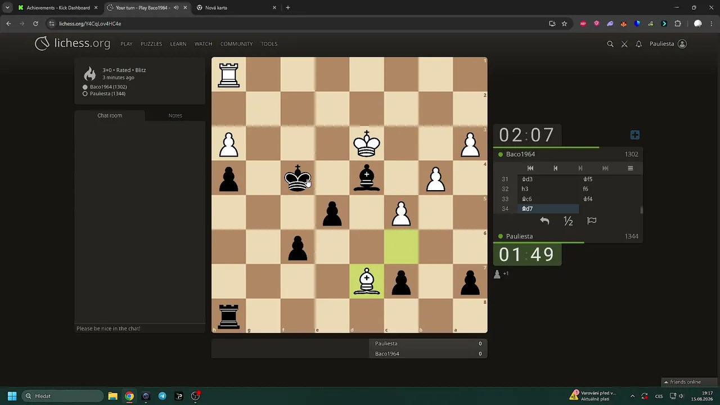
Task: Select move ♔f5 in the move list
Action: [x=610, y=179]
